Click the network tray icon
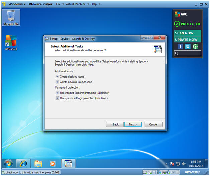Screen dimensions: 210x176 pos(178,164)
